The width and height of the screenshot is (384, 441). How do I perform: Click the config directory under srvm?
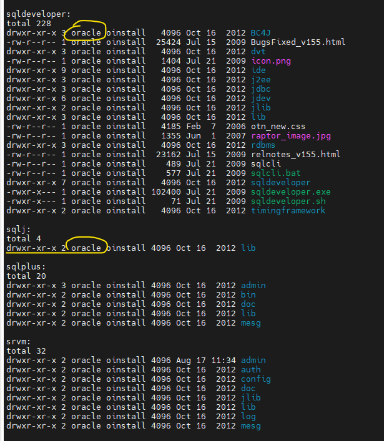pos(255,379)
